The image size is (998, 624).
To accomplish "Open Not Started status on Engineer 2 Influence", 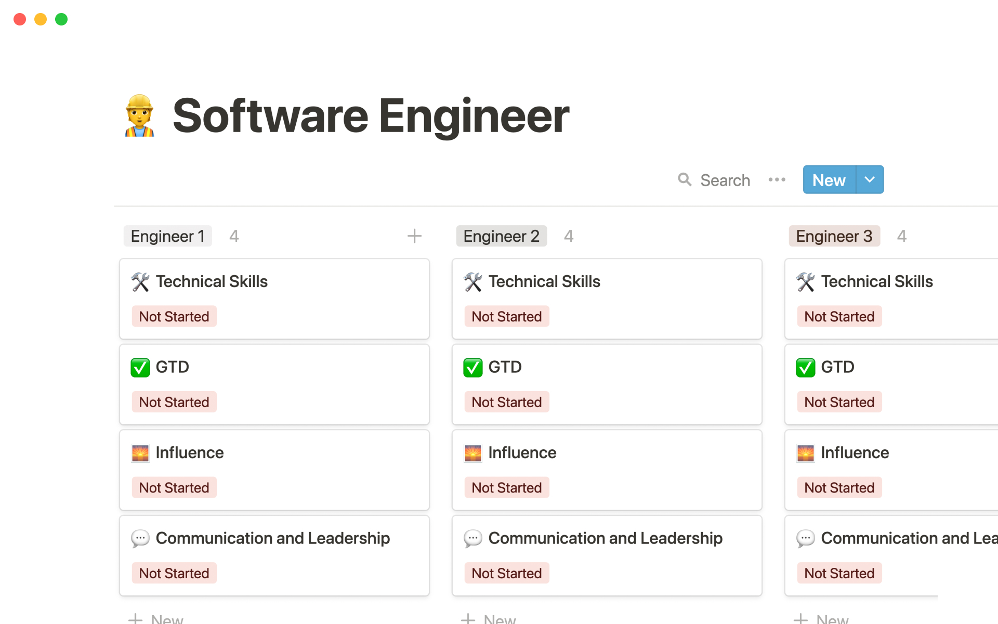I will point(507,488).
